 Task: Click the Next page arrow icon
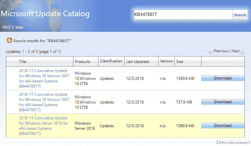click(x=243, y=52)
